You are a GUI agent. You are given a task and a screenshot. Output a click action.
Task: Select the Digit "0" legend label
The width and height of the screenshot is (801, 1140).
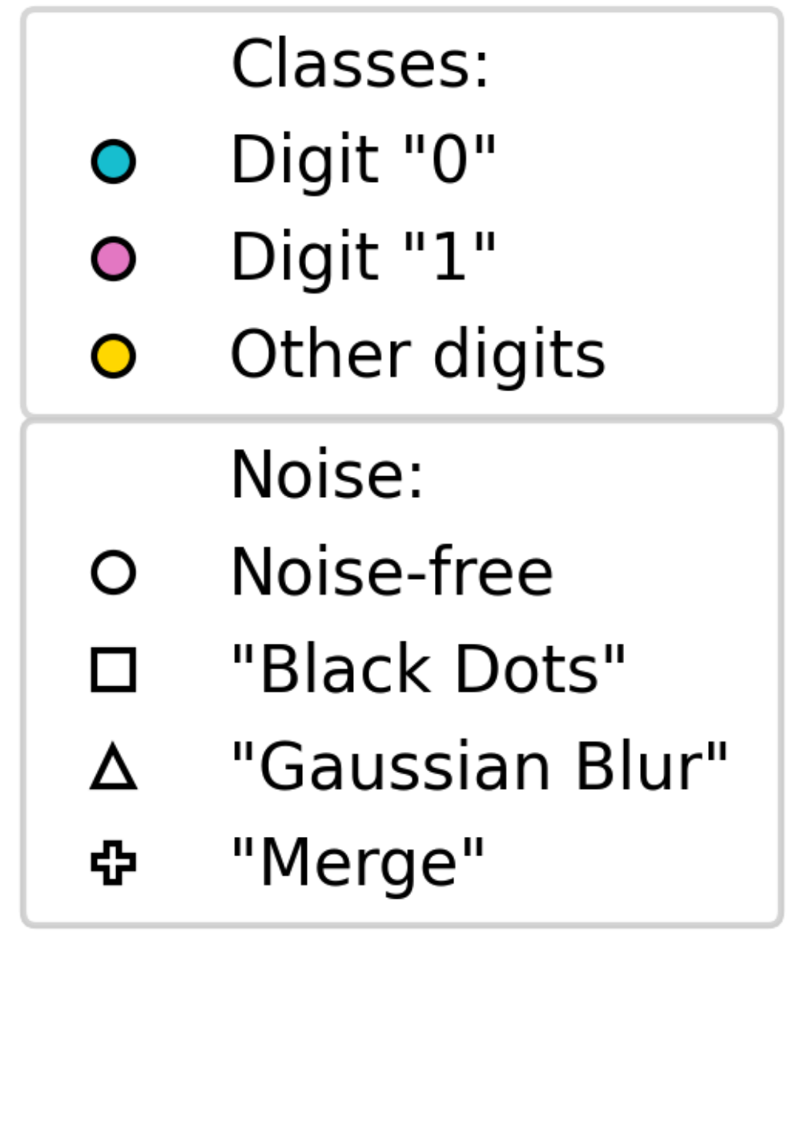coord(363,160)
